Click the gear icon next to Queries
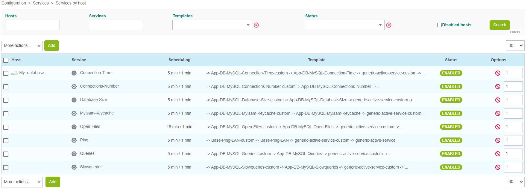The width and height of the screenshot is (527, 191). point(74,154)
